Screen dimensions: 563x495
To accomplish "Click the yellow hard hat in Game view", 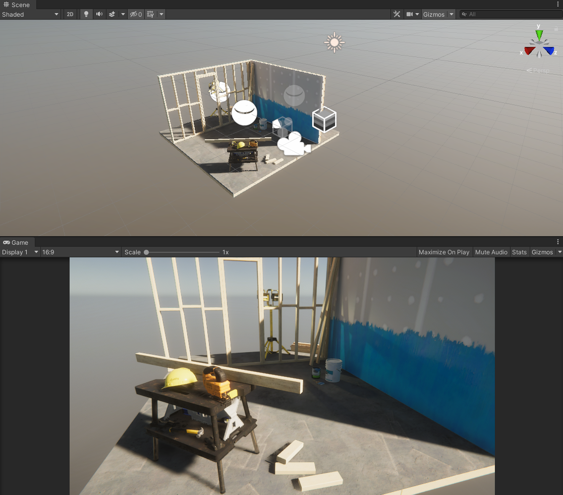I will [179, 378].
